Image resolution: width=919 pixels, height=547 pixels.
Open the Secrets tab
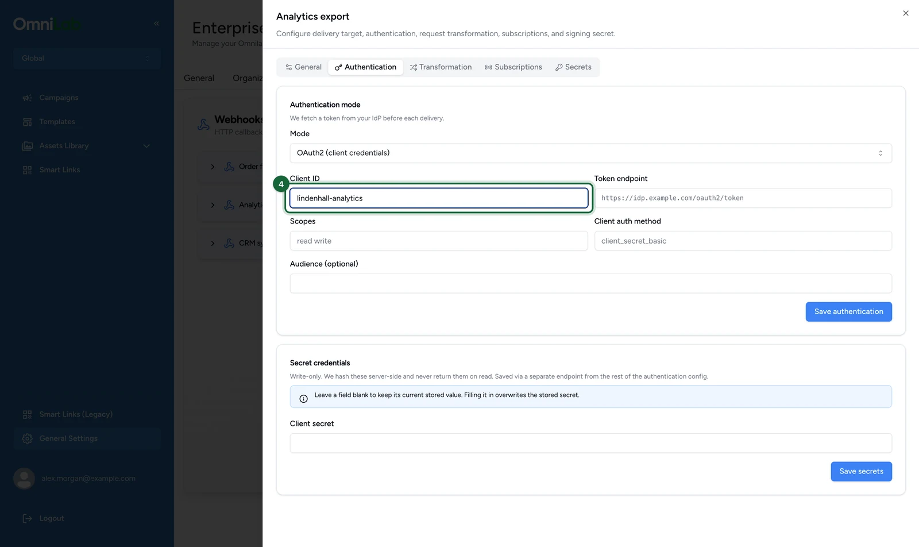573,67
